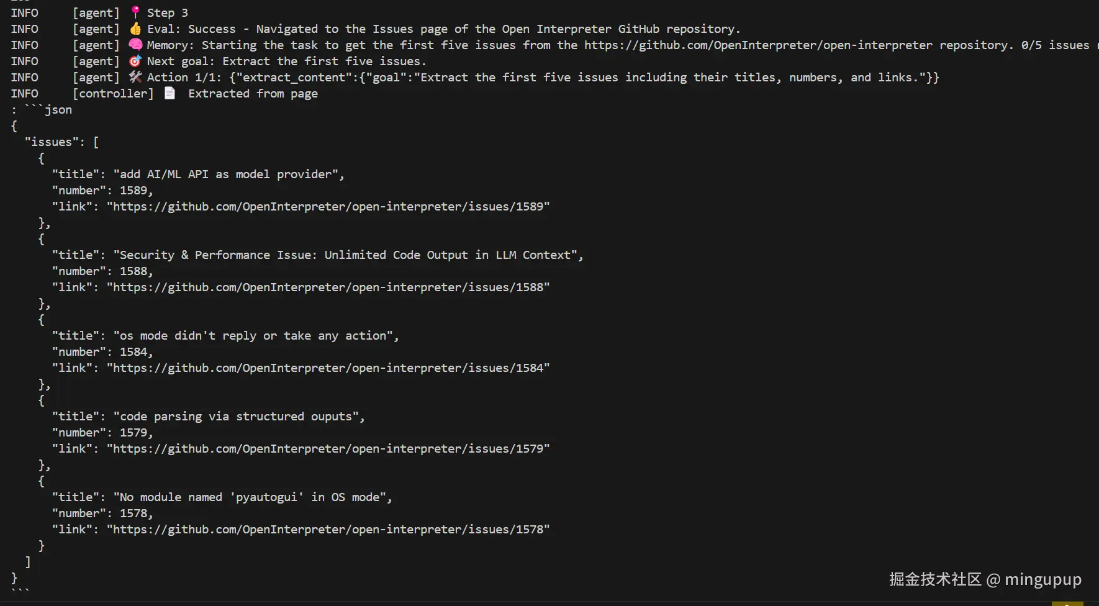Click the tools emoji before Action 1/1
The width and height of the screenshot is (1099, 606).
click(x=135, y=77)
